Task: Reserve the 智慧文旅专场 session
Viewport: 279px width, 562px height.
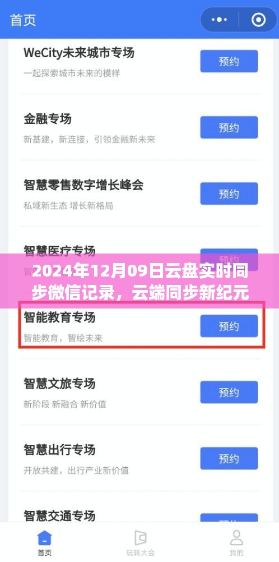Action: [x=229, y=392]
